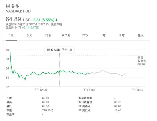Click the 下午12:00 time axis label
This screenshot has width=157, height=121.
coord(41,90)
